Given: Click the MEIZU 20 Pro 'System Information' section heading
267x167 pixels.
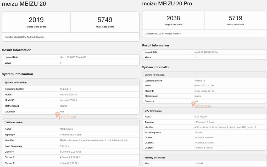Looking at the screenshot, I should click(x=156, y=67).
